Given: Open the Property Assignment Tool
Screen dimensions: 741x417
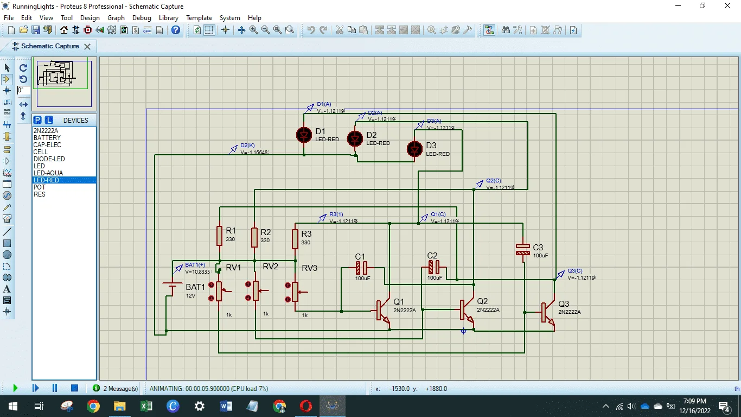Looking at the screenshot, I should (x=518, y=30).
